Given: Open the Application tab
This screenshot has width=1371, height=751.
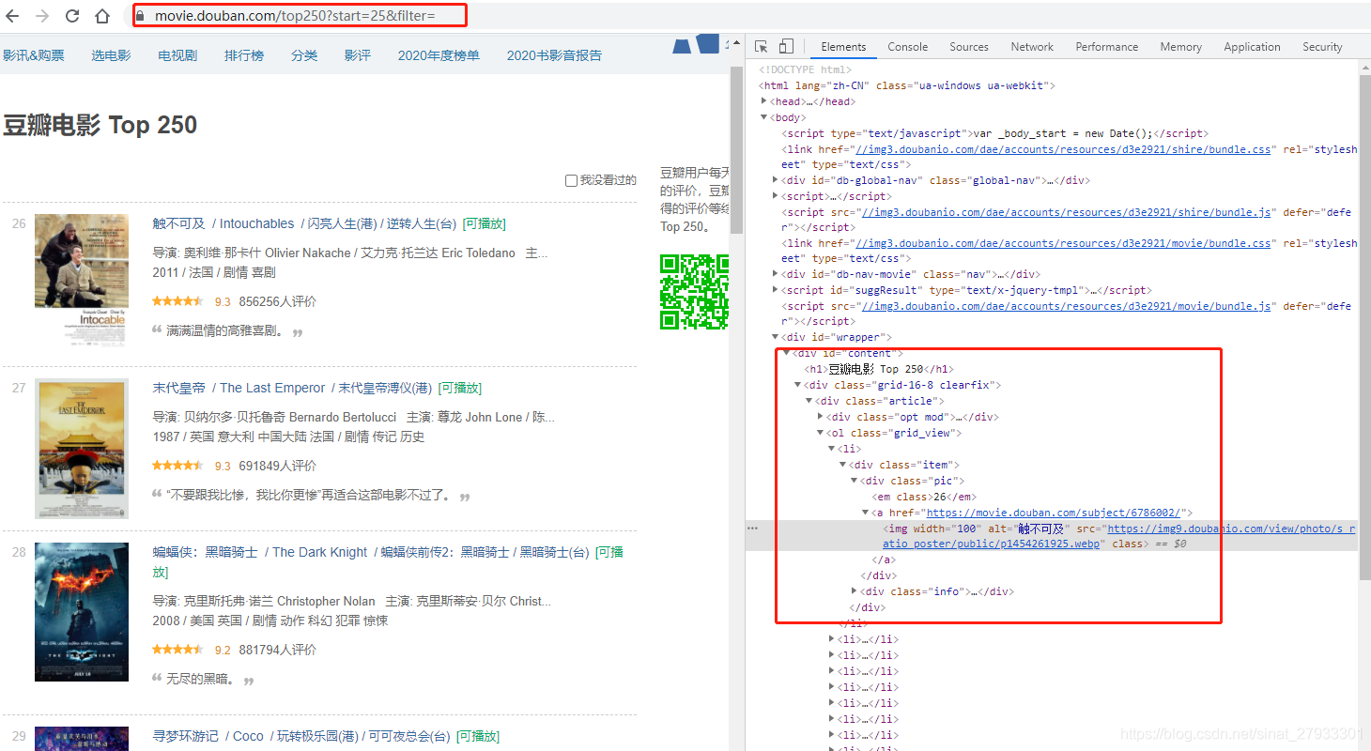Looking at the screenshot, I should tap(1252, 47).
